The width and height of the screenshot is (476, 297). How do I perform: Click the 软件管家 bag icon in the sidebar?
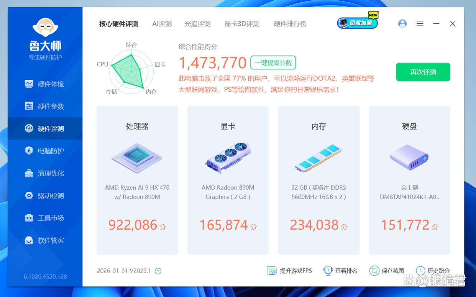tap(29, 240)
